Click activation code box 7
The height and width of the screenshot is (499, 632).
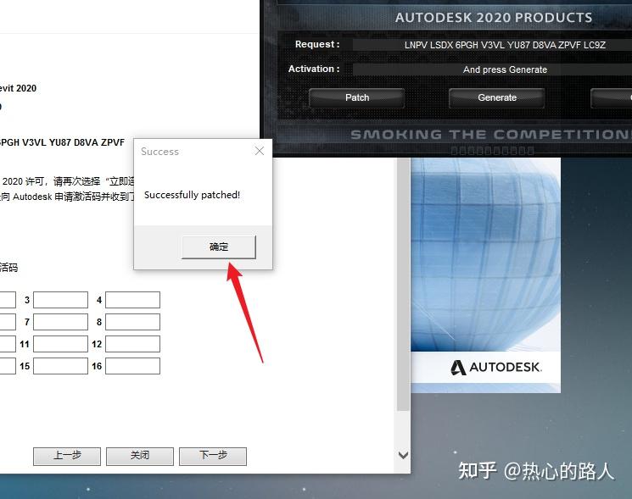[x=60, y=322]
